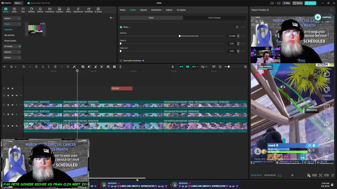
Task: Open the Effects library
Action: click(40, 10)
